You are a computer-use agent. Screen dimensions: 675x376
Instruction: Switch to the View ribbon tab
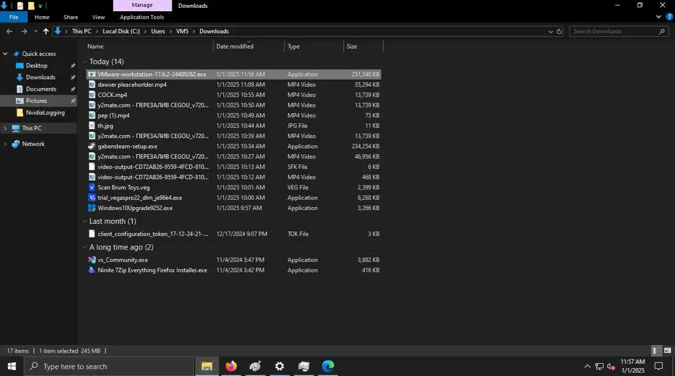point(99,17)
